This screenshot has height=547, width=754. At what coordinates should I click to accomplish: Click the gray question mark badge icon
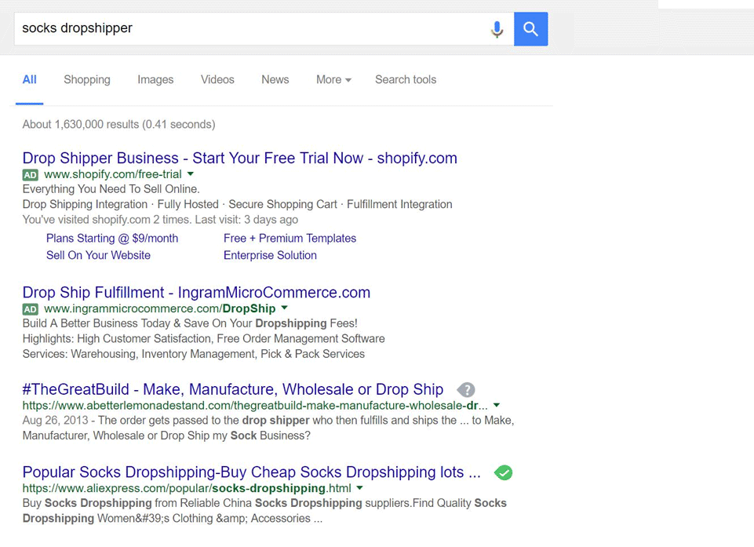466,390
